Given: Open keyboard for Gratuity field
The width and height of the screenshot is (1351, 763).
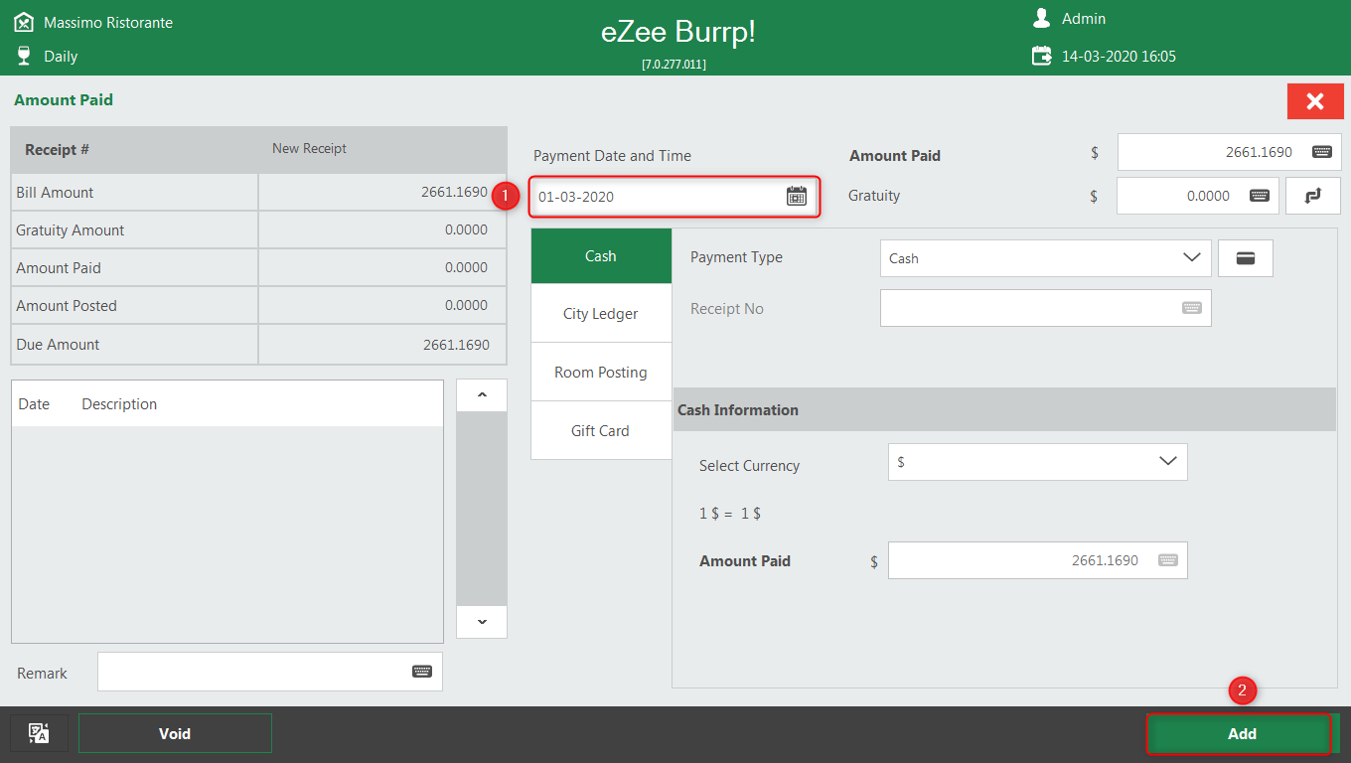Looking at the screenshot, I should (1259, 196).
